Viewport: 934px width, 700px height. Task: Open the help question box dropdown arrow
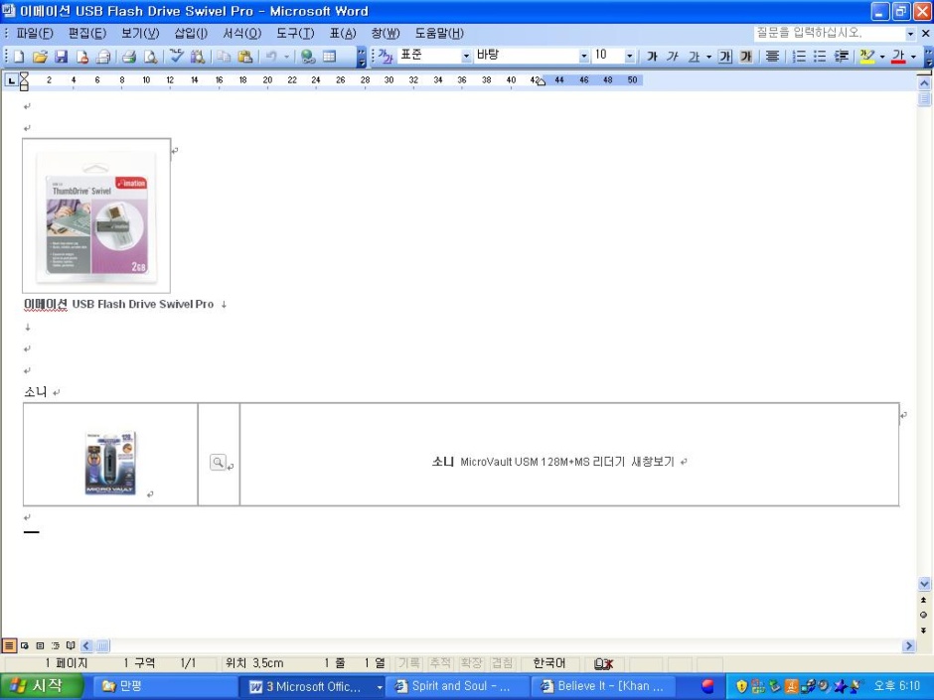pyautogui.click(x=910, y=34)
